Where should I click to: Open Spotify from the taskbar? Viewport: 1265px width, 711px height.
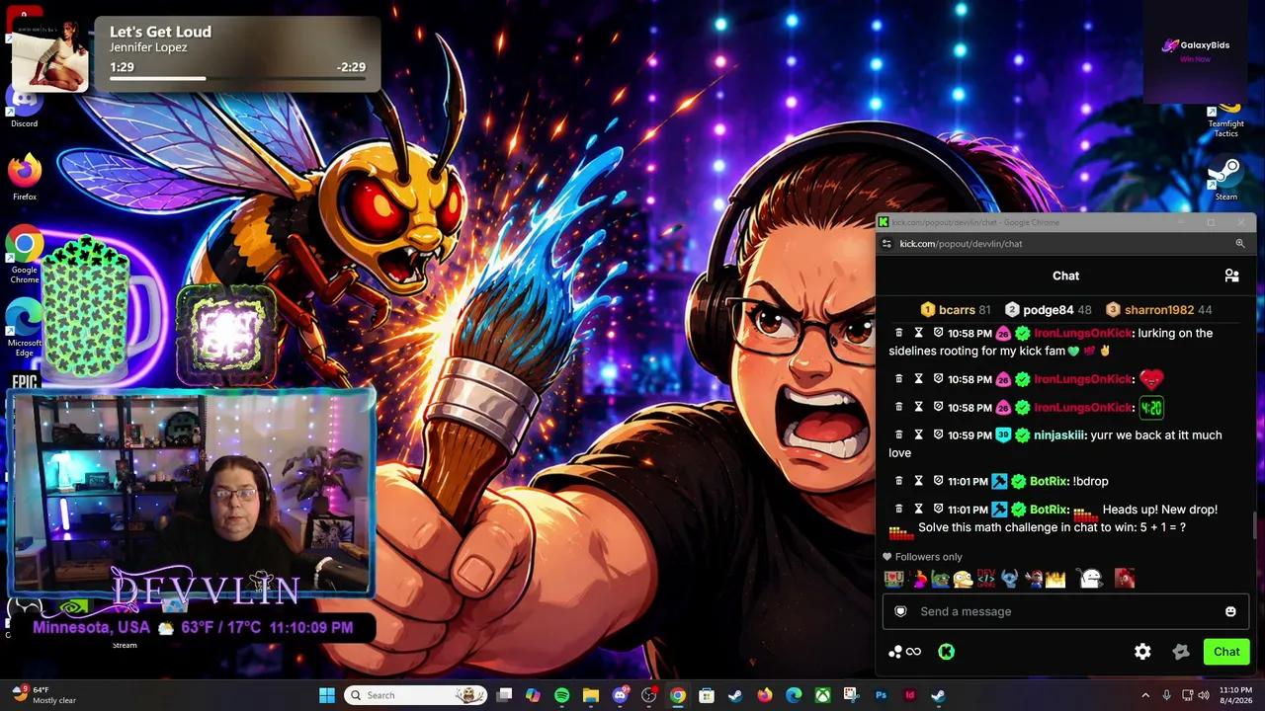coord(561,695)
